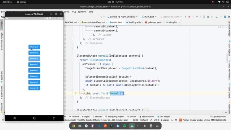The height and width of the screenshot is (130, 231).
Task: Tap Android recents square button
Action: click(x=54, y=118)
